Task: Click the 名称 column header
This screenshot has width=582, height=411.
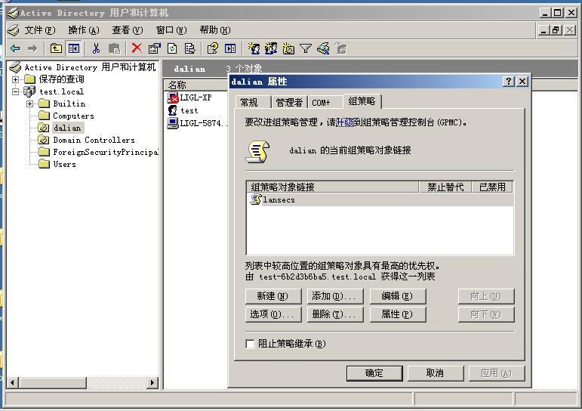Action: (x=196, y=85)
